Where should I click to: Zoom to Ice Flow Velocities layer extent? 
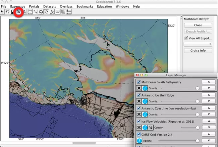pos(151,127)
